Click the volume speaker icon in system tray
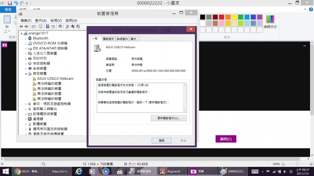 point(285,172)
